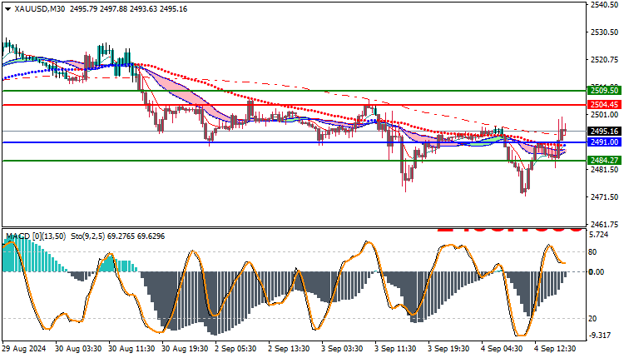Click the MACD 0.00 zero level label
The height and width of the screenshot is (358, 624).
pyautogui.click(x=597, y=272)
